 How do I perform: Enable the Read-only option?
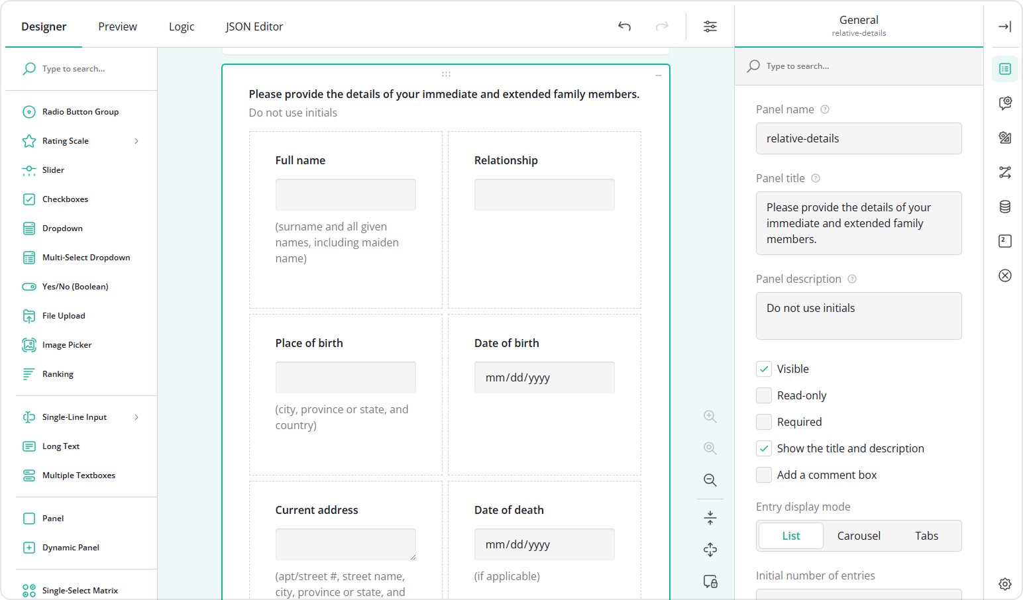[x=763, y=395]
